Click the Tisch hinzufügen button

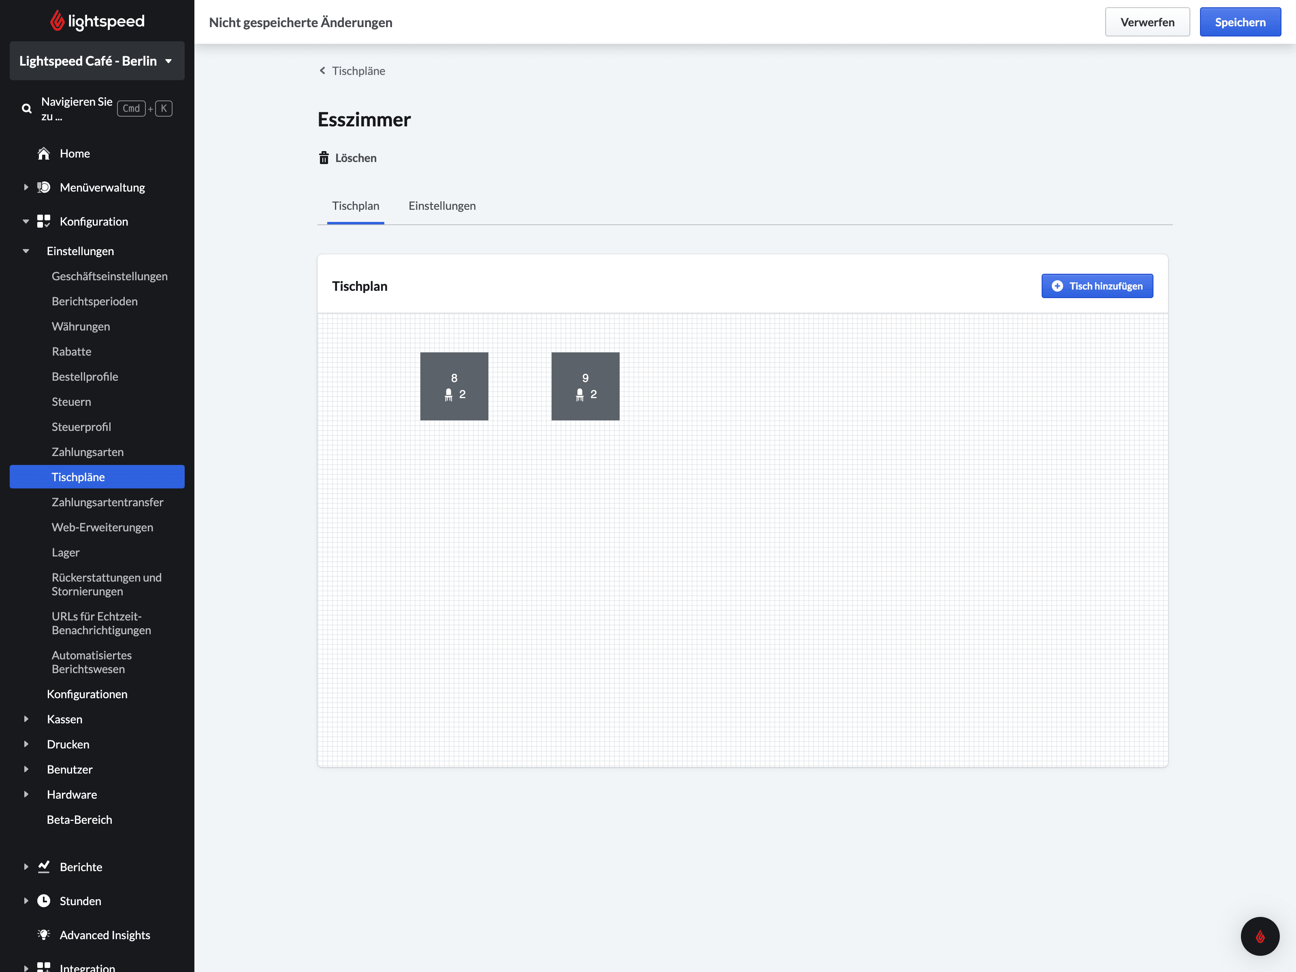click(1097, 286)
